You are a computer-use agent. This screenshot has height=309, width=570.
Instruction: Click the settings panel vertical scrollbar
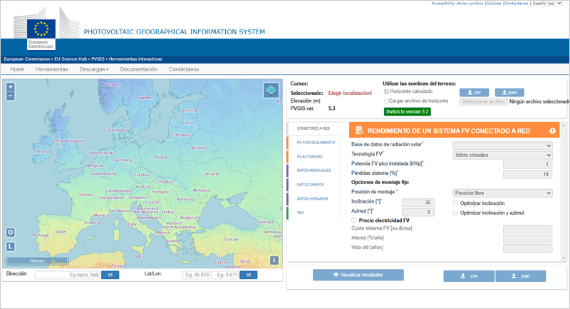[564, 192]
